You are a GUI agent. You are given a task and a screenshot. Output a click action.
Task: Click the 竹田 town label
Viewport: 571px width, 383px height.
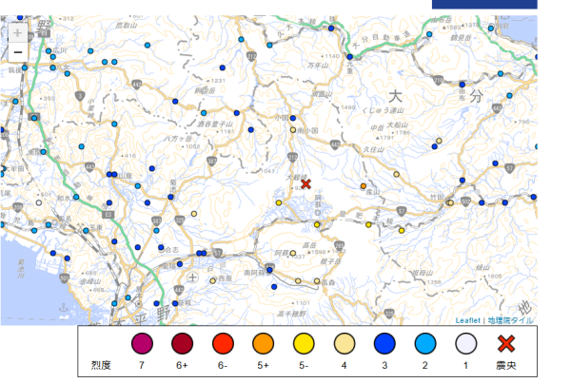437,197
